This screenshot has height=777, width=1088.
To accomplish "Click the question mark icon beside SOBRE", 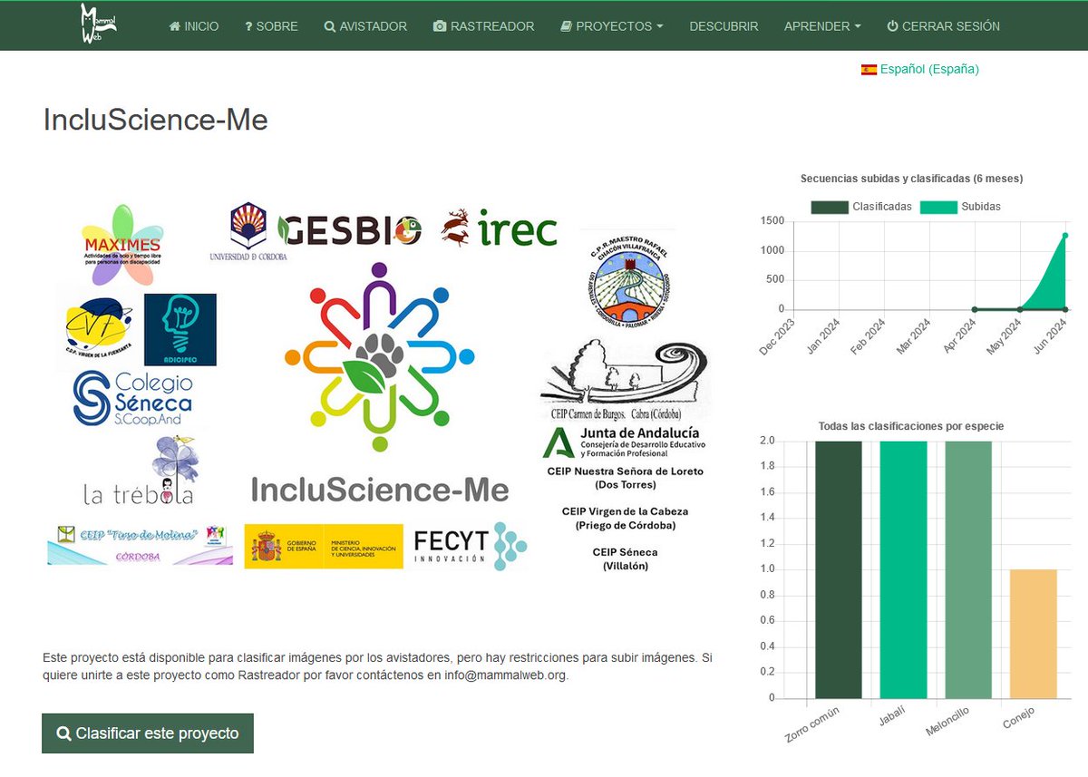I will coord(248,26).
